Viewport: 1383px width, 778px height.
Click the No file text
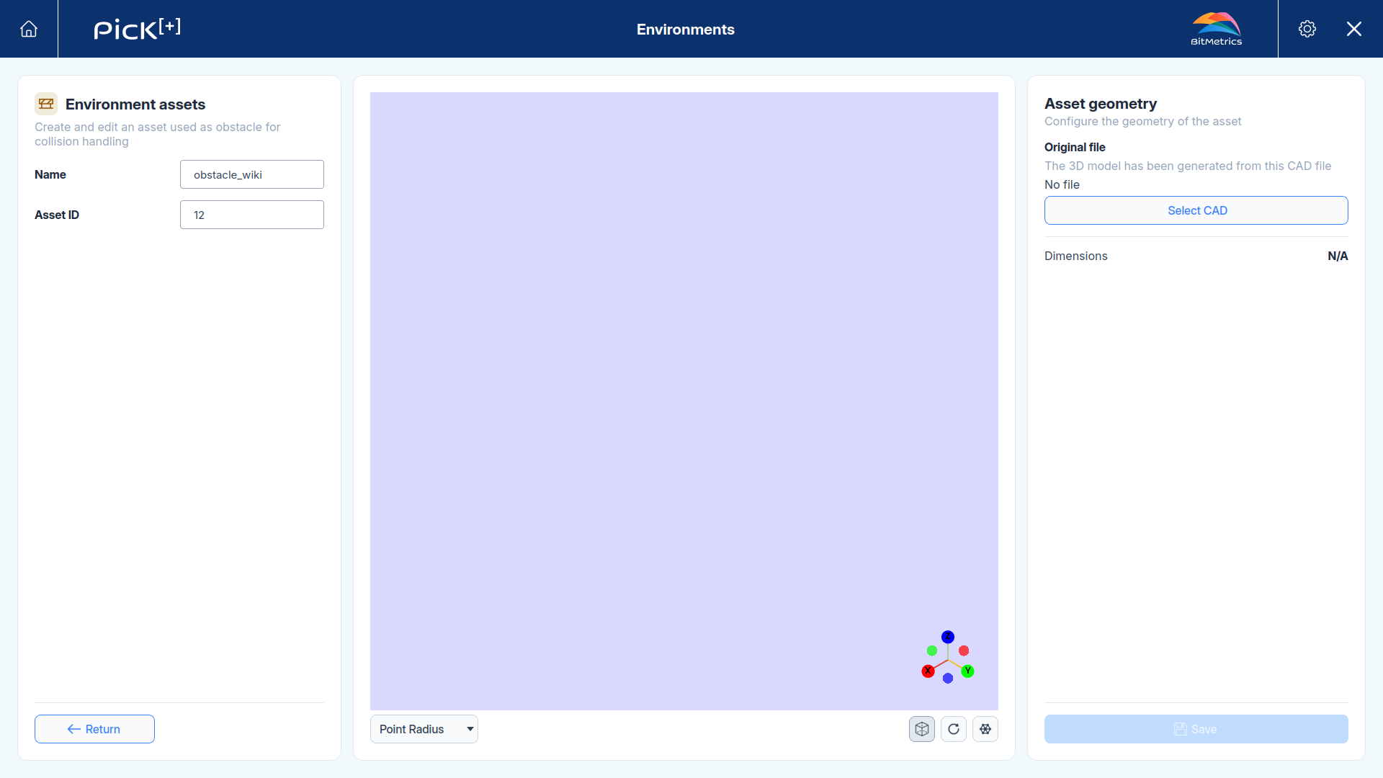point(1062,184)
